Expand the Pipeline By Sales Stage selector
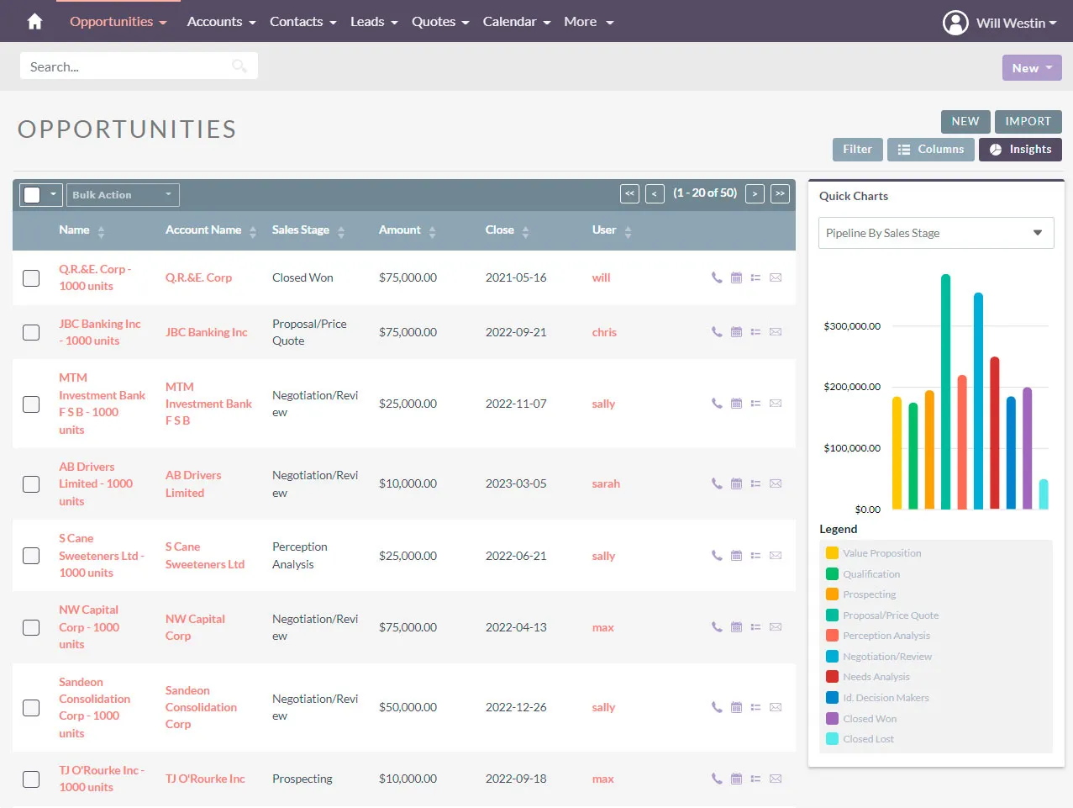1073x808 pixels. click(935, 233)
